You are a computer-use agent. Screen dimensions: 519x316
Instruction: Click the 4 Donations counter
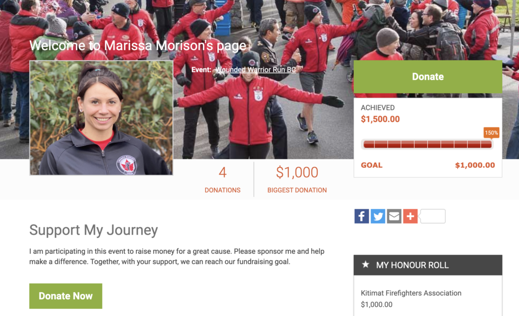pyautogui.click(x=223, y=179)
